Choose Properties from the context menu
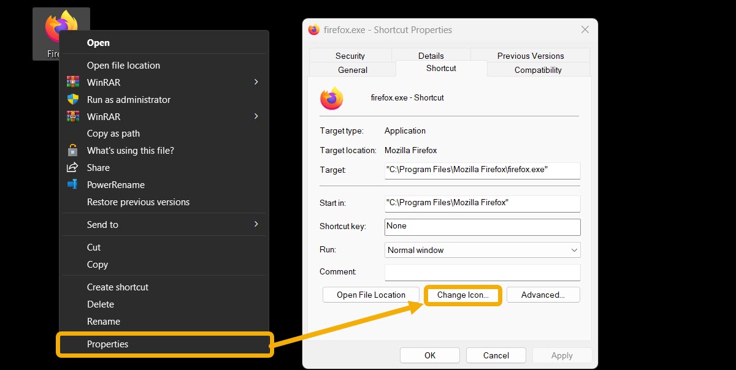The image size is (736, 370). [108, 344]
